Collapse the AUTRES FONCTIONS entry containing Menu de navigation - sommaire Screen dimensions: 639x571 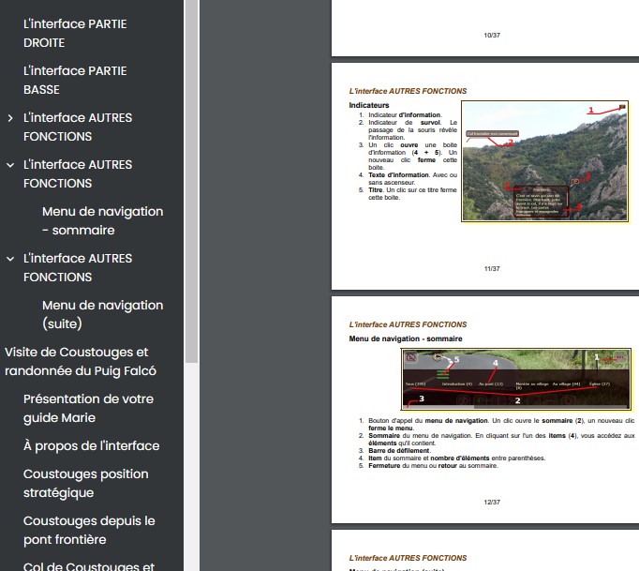pyautogui.click(x=10, y=165)
